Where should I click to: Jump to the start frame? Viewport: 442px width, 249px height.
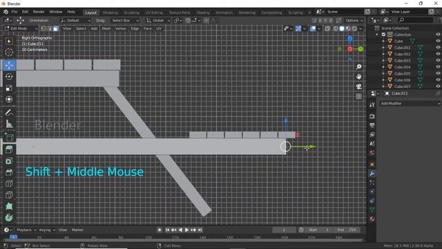167,230
